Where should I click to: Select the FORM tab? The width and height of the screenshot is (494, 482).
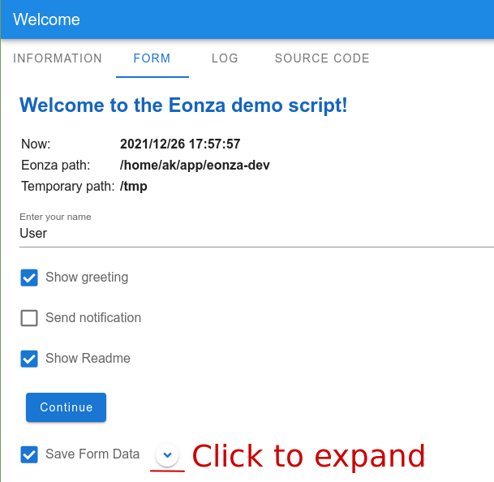point(152,58)
